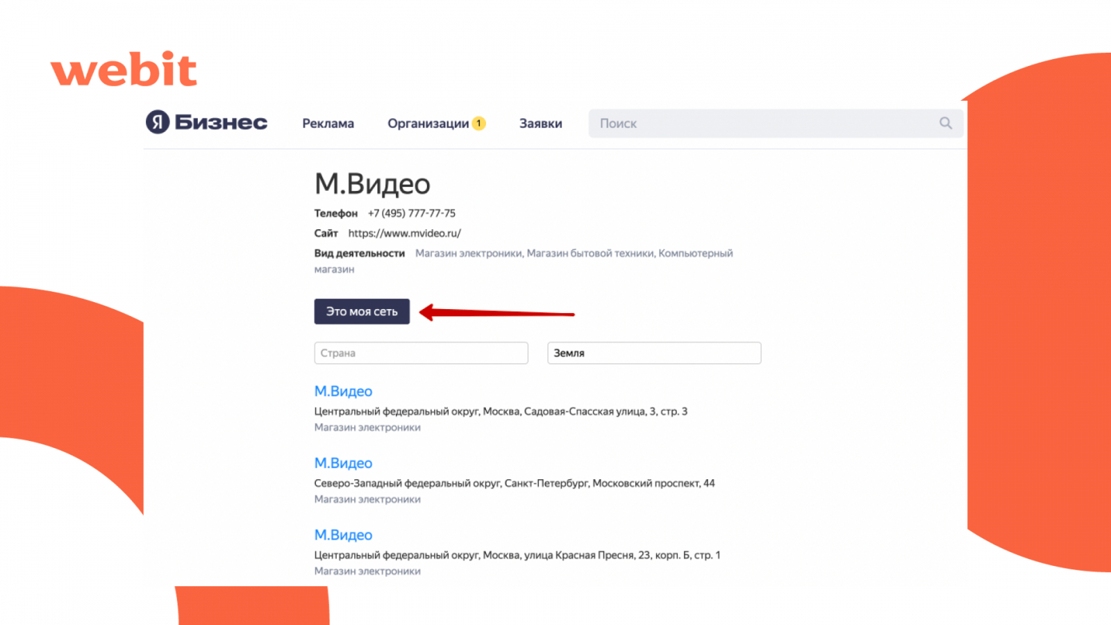Click the 'Это моя сеть' button
This screenshot has height=625, width=1111.
point(362,311)
